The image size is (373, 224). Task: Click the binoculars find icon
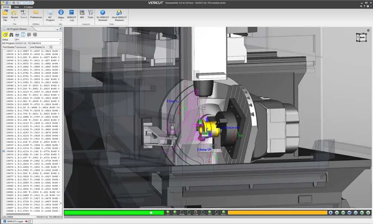pyautogui.click(x=11, y=35)
